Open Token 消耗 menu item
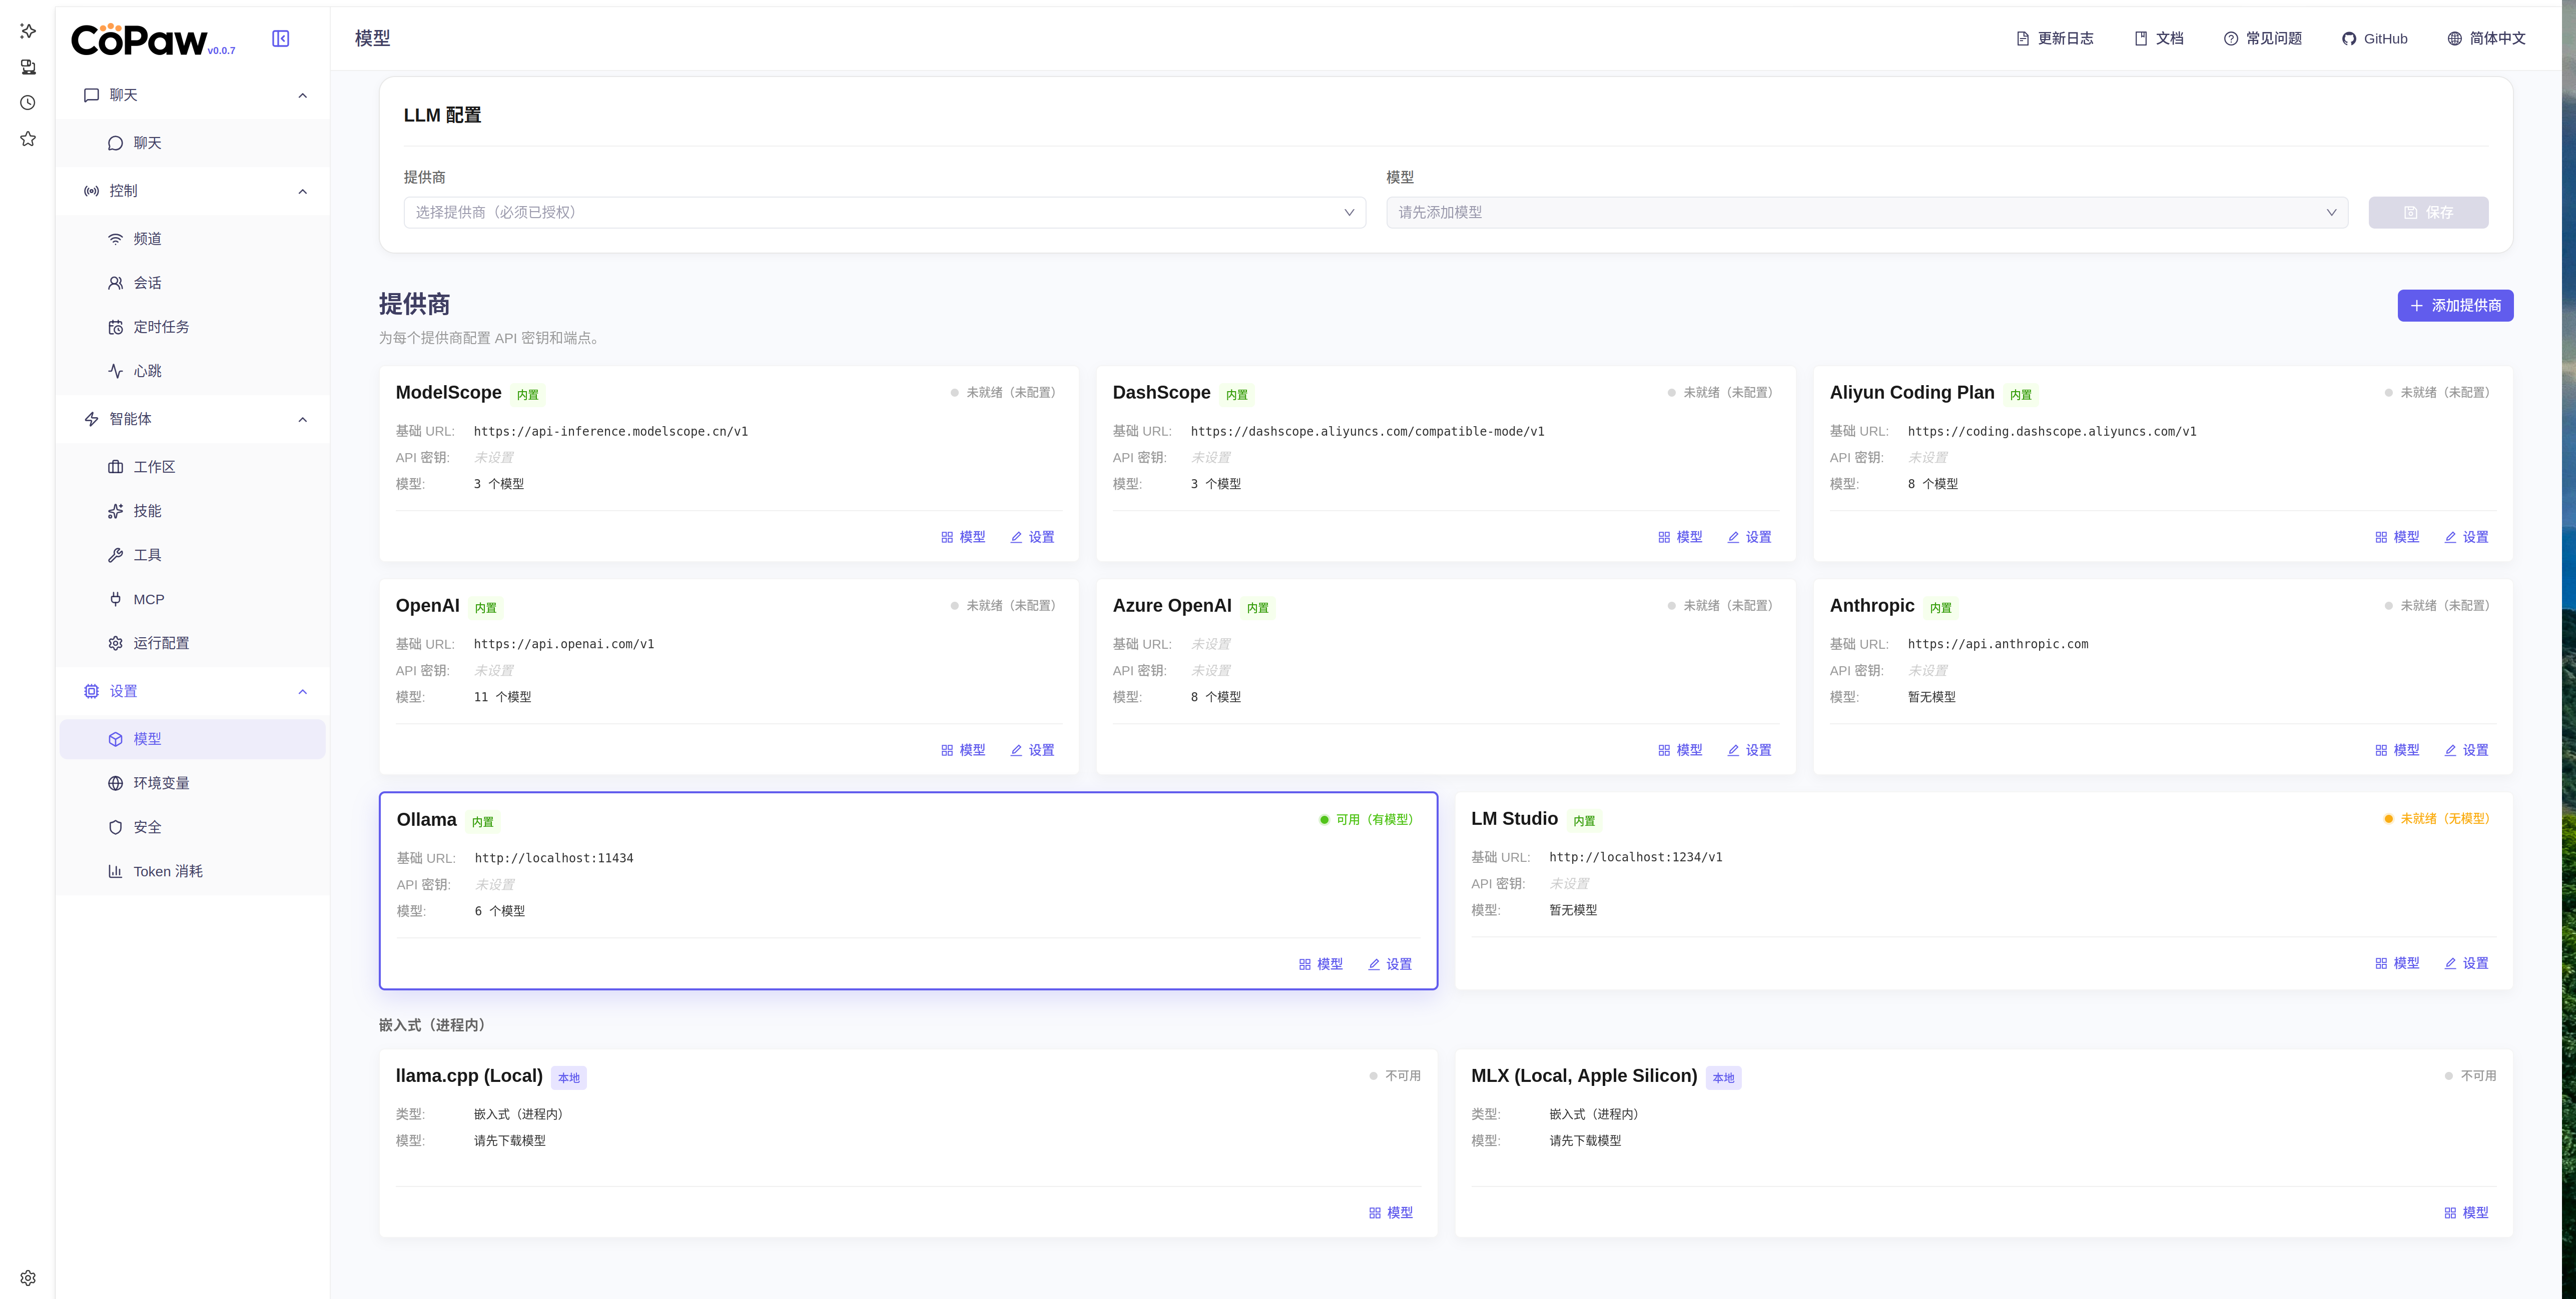This screenshot has height=1299, width=2576. click(x=167, y=871)
